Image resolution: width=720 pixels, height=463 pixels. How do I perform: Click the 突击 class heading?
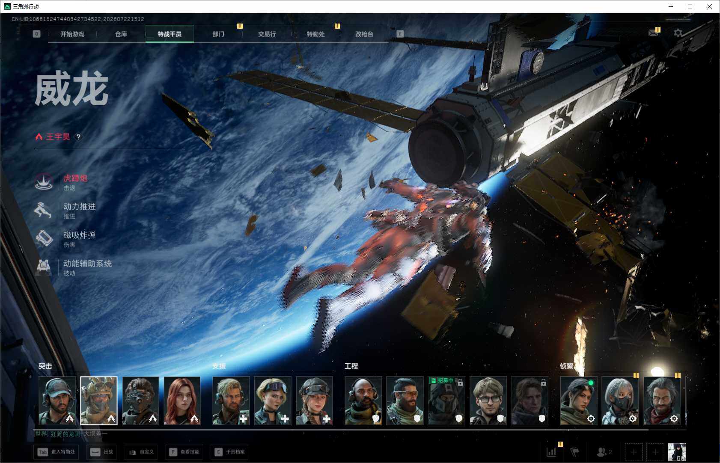pyautogui.click(x=45, y=366)
